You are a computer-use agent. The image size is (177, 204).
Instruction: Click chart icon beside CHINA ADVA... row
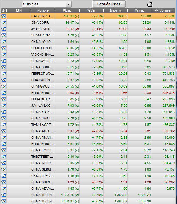click(x=4, y=188)
